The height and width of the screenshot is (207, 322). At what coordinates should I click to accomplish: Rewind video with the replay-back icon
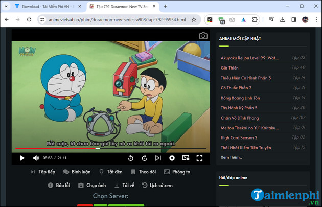131,158
